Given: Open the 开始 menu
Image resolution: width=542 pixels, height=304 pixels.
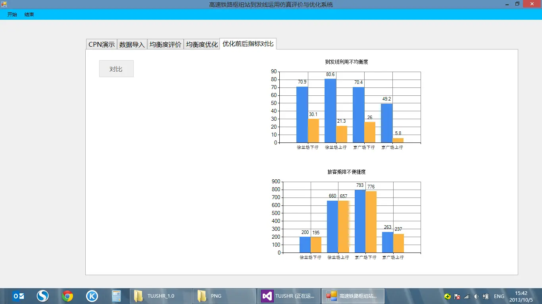Looking at the screenshot, I should pyautogui.click(x=12, y=15).
